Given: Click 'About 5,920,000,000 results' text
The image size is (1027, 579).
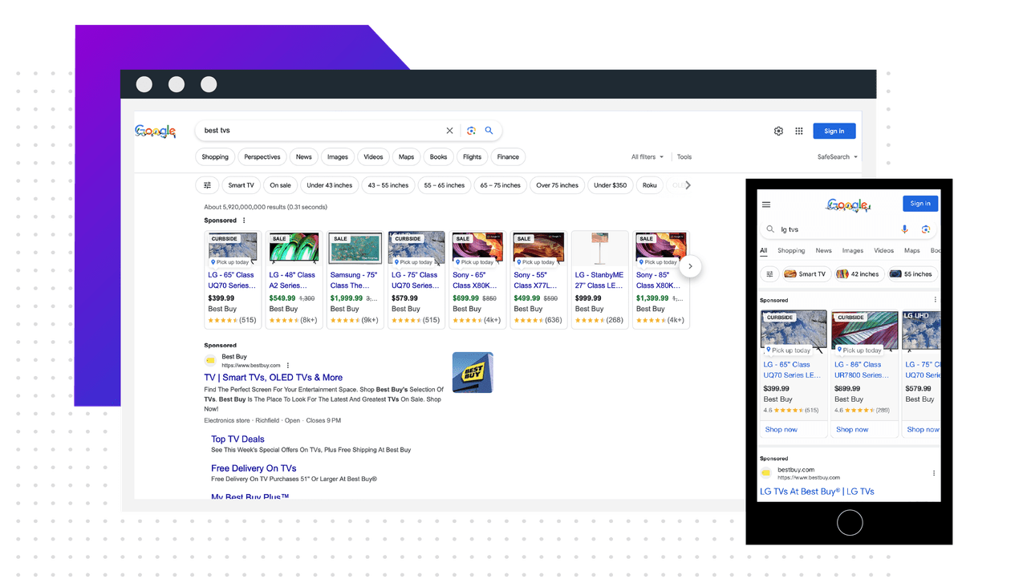Looking at the screenshot, I should [x=266, y=207].
